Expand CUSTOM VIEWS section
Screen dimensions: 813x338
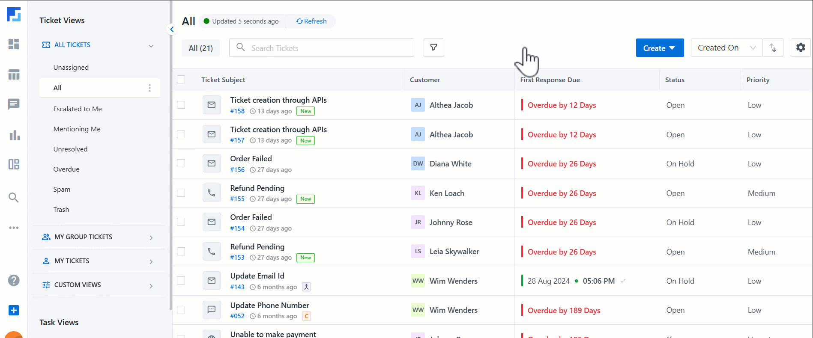(x=151, y=286)
